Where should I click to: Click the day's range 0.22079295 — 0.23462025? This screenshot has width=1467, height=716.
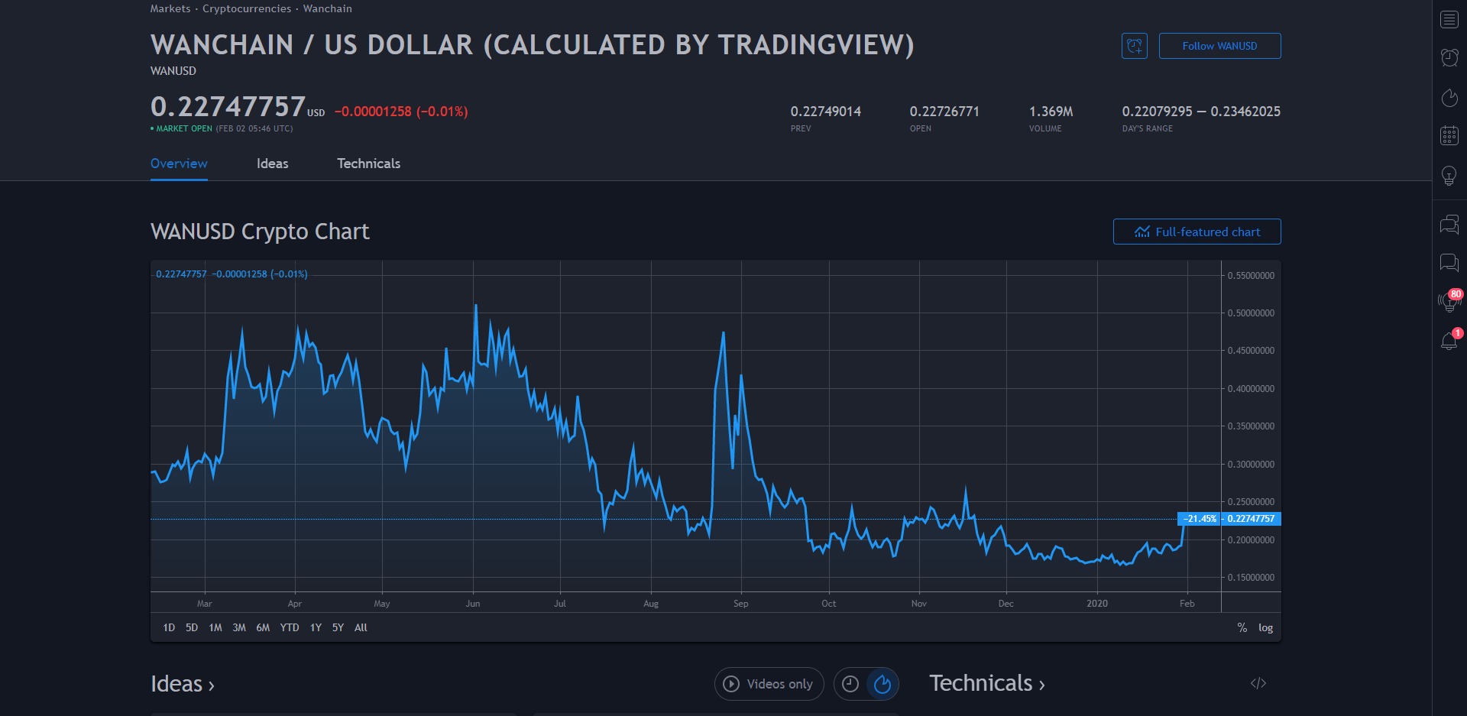[x=1201, y=112]
